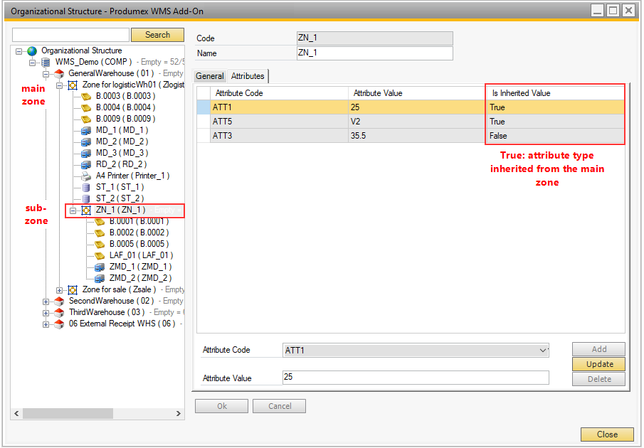The width and height of the screenshot is (644, 448).
Task: Click the A4 Printer icon
Action: pos(86,176)
